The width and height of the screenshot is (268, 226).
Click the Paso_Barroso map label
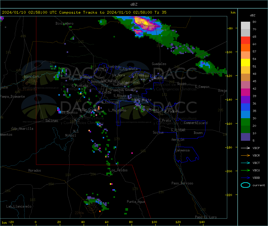[182, 183]
